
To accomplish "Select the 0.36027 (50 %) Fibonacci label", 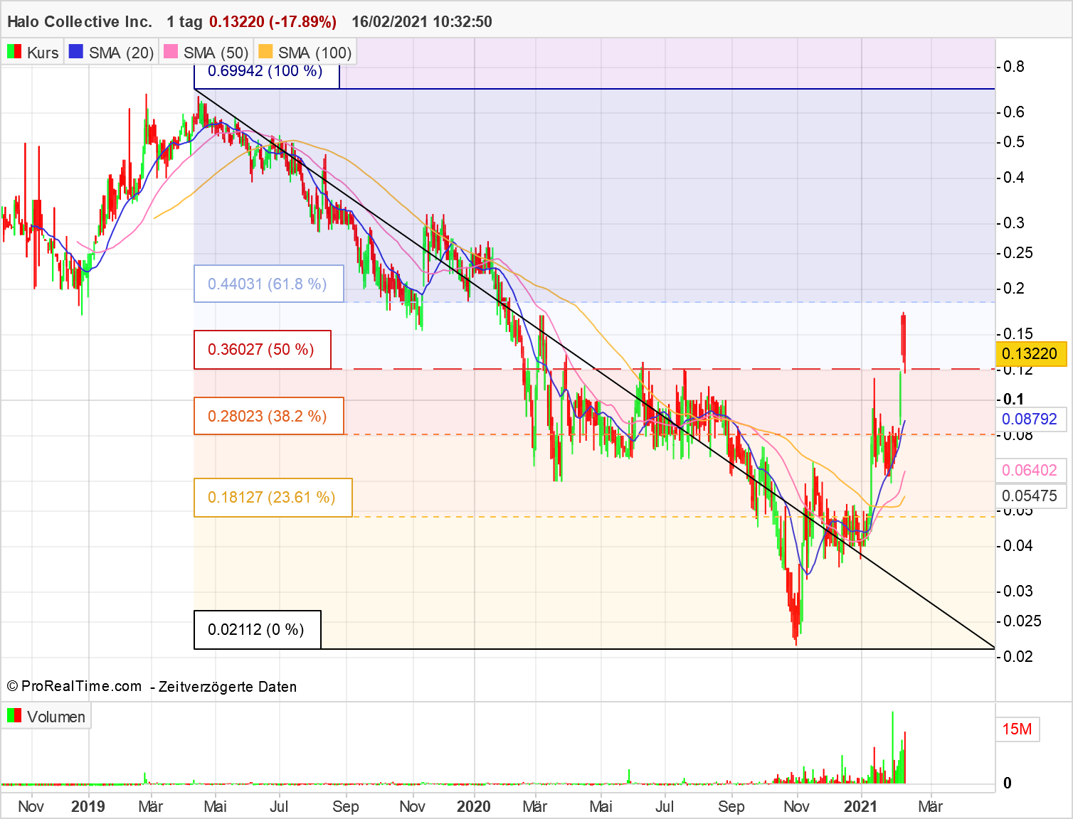I will pos(263,350).
